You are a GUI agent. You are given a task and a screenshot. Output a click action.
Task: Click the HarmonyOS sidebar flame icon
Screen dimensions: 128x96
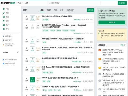click(3, 45)
